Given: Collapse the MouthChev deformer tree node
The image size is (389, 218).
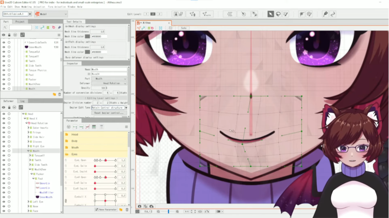Looking at the screenshot, I should click(30, 170).
